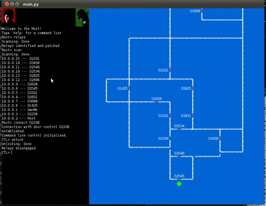The height and width of the screenshot is (206, 266).
Task: Click the 'Root> connect D2336' command line
Action: [21, 122]
